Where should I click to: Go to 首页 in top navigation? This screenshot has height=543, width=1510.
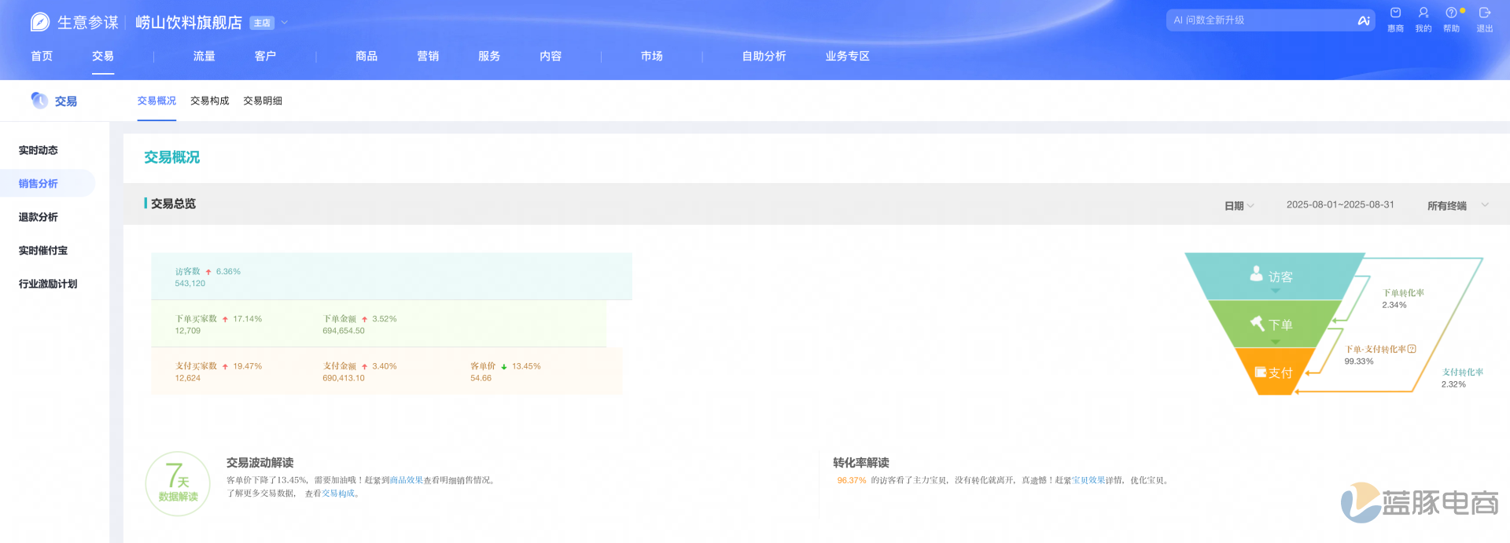(x=42, y=56)
